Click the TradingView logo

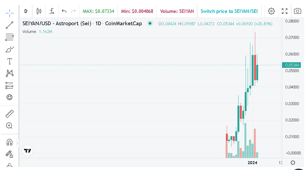27,151
